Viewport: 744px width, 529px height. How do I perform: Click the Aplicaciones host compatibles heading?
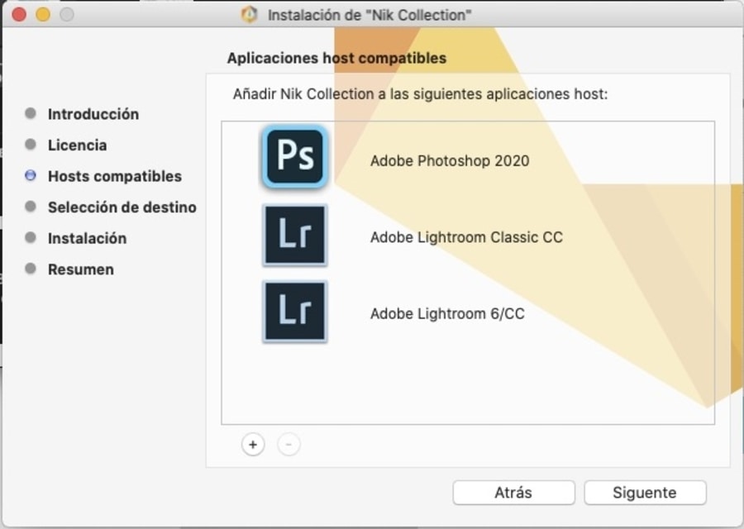(x=336, y=58)
